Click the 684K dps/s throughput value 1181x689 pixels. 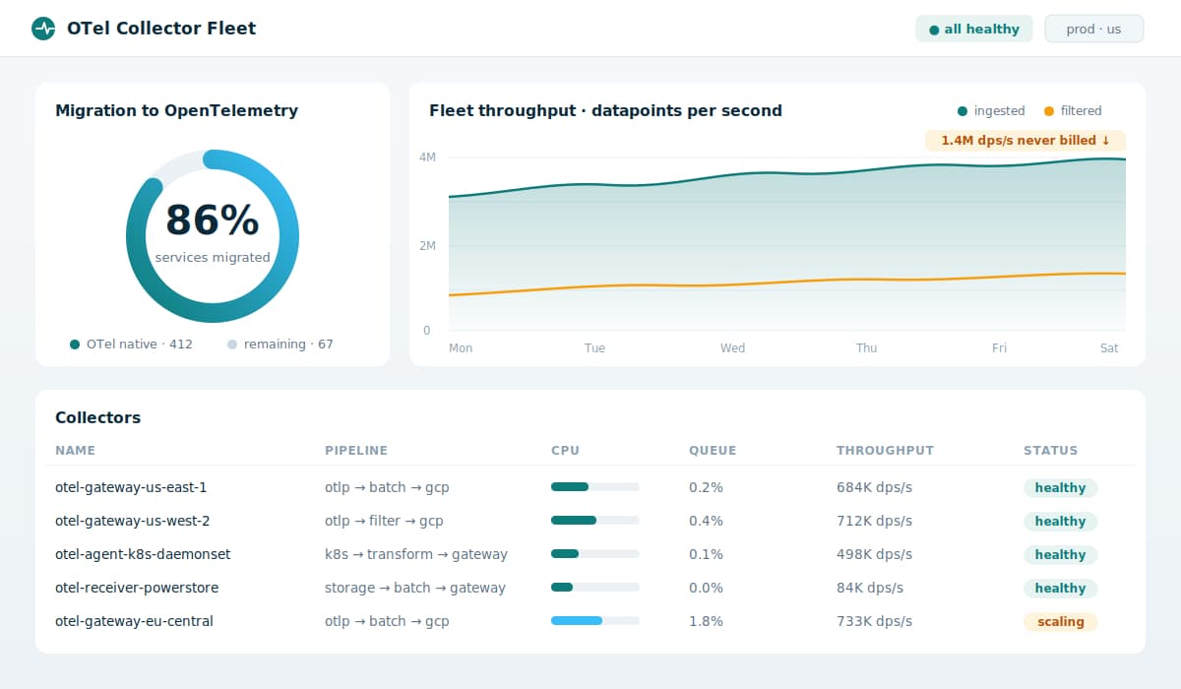pos(874,487)
